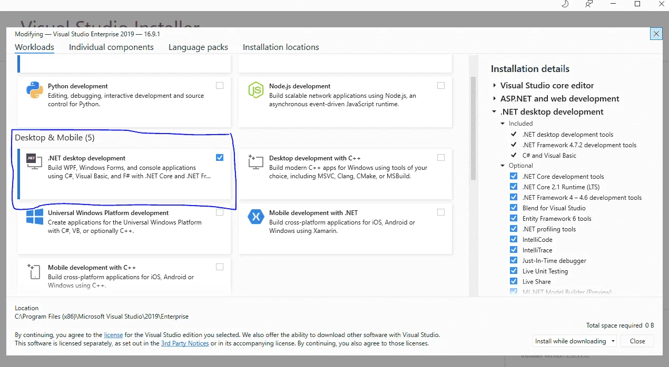669x367 pixels.
Task: Open the Install while downloading dropdown
Action: coord(575,341)
